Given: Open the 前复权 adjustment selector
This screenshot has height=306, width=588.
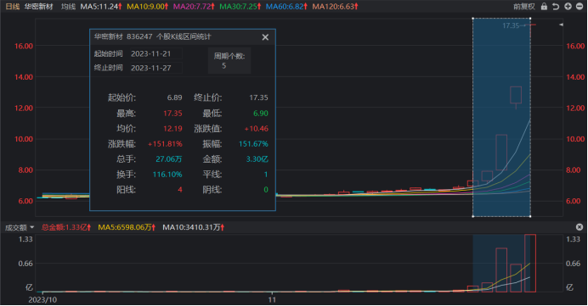Looking at the screenshot, I should pos(524,7).
